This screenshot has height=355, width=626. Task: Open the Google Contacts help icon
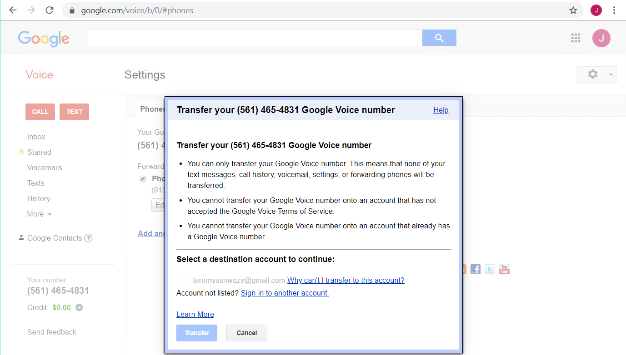[x=88, y=238]
